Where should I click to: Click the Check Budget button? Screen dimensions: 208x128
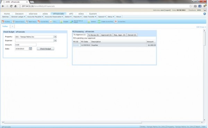click(x=45, y=49)
